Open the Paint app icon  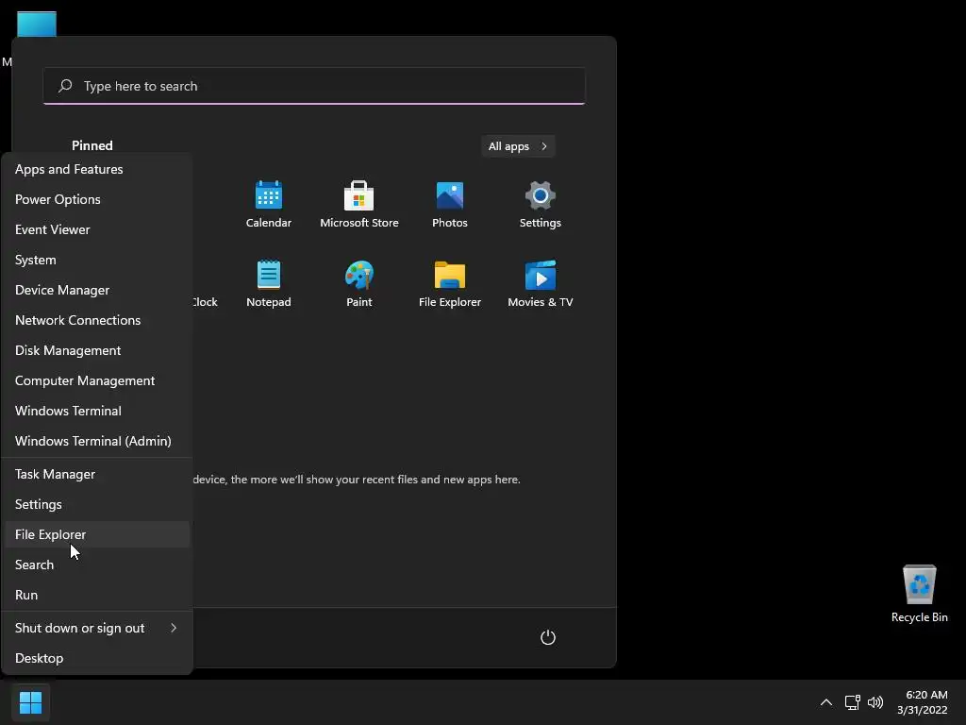coord(359,283)
